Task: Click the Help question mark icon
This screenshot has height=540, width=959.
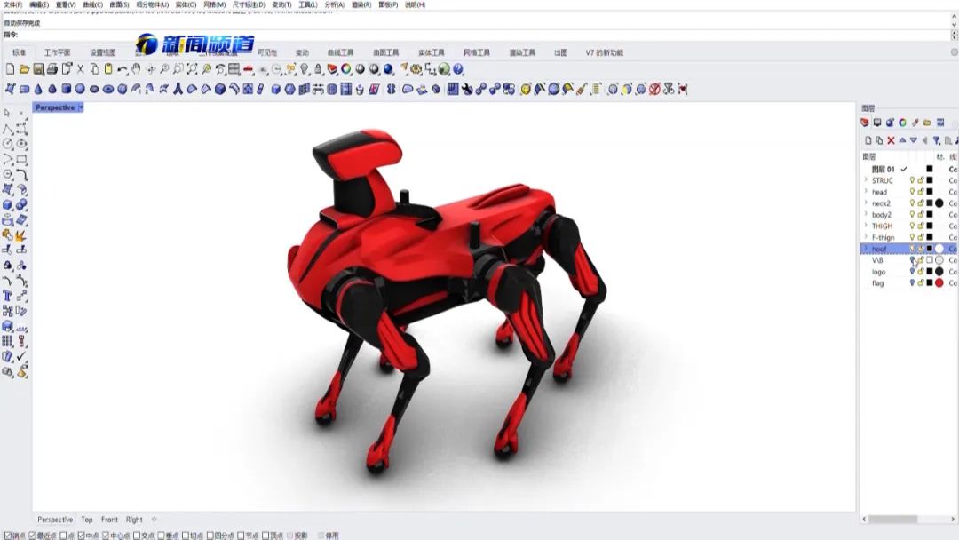Action: [x=458, y=69]
